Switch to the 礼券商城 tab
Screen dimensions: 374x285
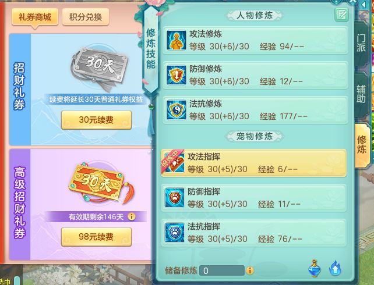35,17
